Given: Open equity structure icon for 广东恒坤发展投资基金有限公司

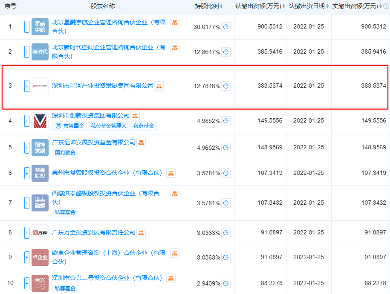Looking at the screenshot, I should click(141, 143).
